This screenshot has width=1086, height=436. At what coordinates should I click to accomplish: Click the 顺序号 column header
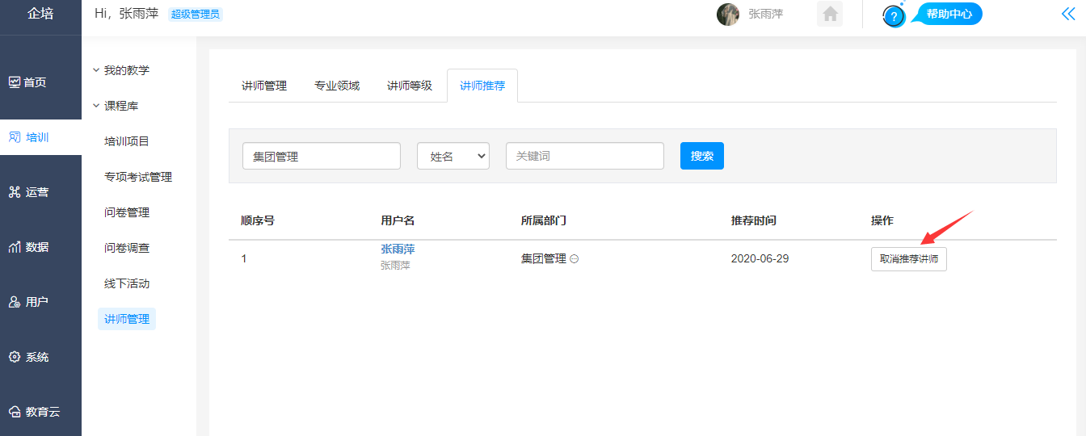[258, 220]
